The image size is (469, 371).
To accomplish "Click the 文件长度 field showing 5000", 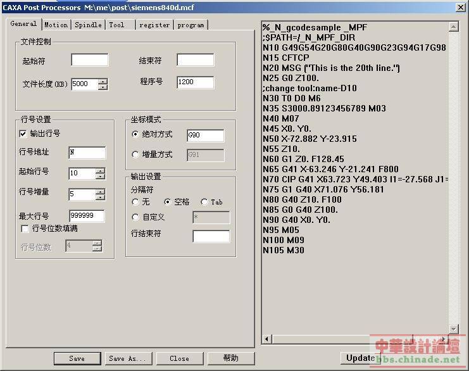I will pyautogui.click(x=85, y=84).
